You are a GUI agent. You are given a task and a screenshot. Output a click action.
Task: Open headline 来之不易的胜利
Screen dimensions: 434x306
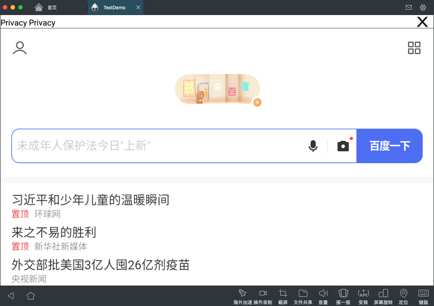point(54,232)
